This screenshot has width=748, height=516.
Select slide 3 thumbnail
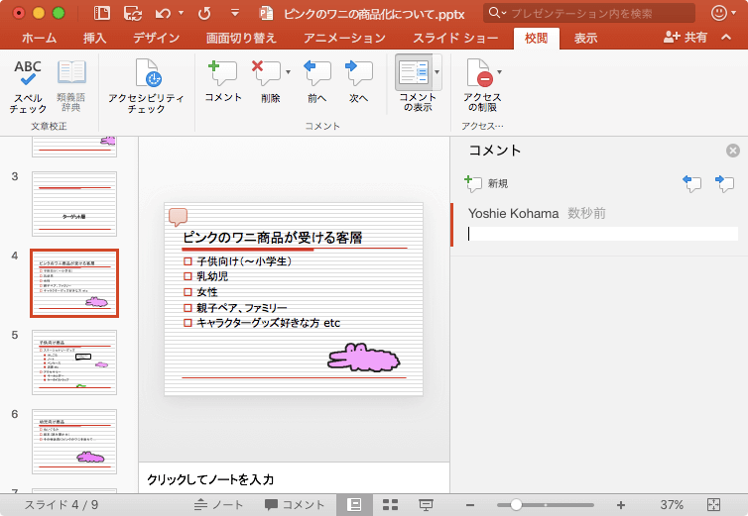(x=74, y=204)
